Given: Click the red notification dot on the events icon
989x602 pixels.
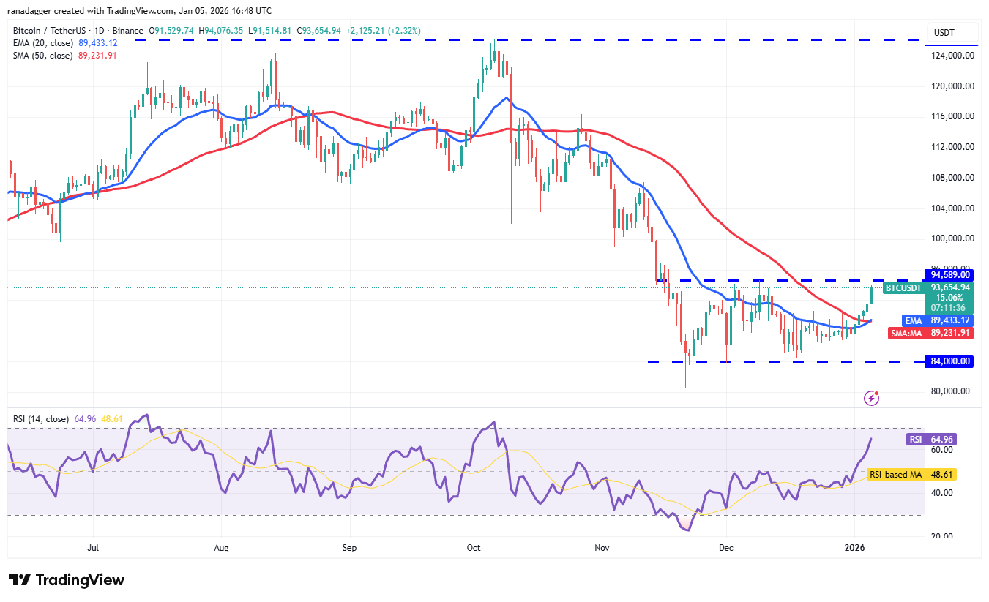Looking at the screenshot, I should point(876,391).
